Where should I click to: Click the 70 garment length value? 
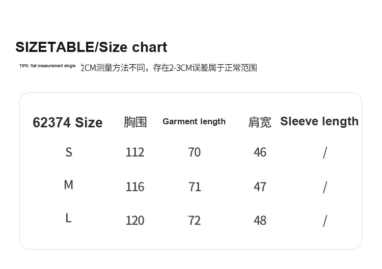pyautogui.click(x=195, y=152)
